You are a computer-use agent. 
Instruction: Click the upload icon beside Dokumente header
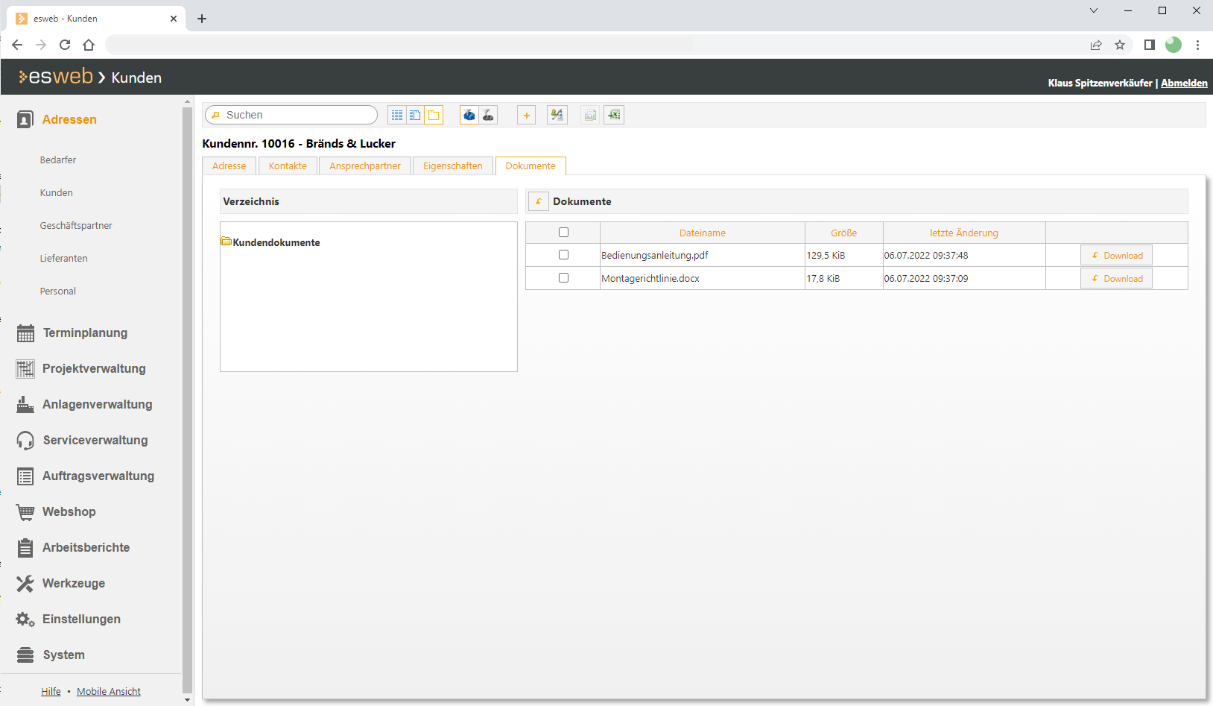(538, 201)
